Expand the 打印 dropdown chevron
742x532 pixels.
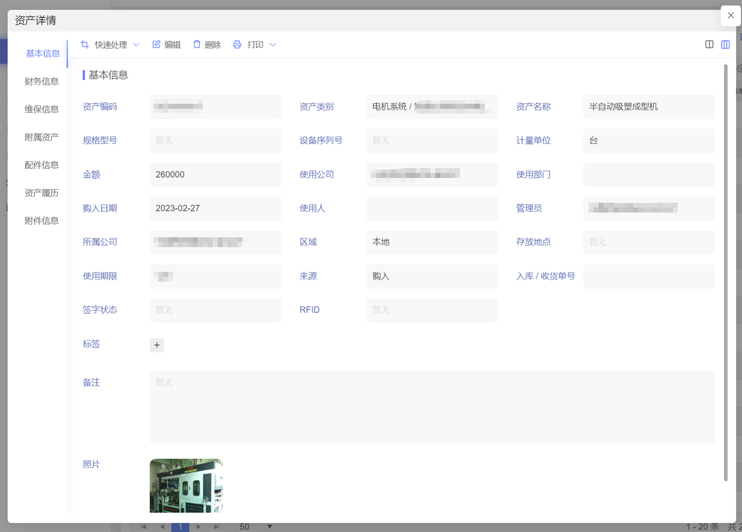[x=273, y=45]
